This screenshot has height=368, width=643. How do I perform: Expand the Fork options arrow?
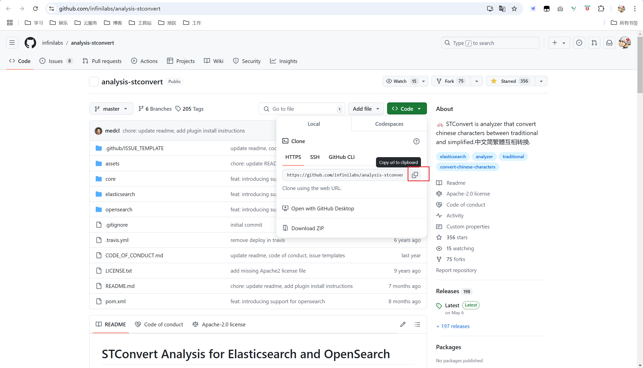[477, 81]
